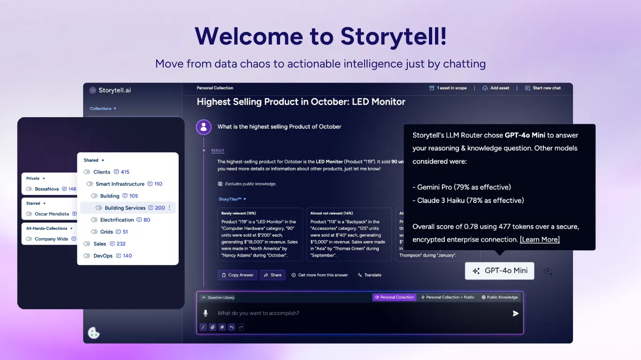Switch to Personal Collection + Public scope
This screenshot has height=360, width=641.
click(x=447, y=297)
